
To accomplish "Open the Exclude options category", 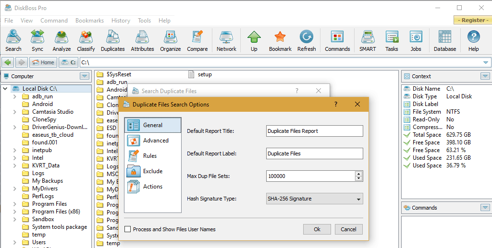I will tap(153, 171).
